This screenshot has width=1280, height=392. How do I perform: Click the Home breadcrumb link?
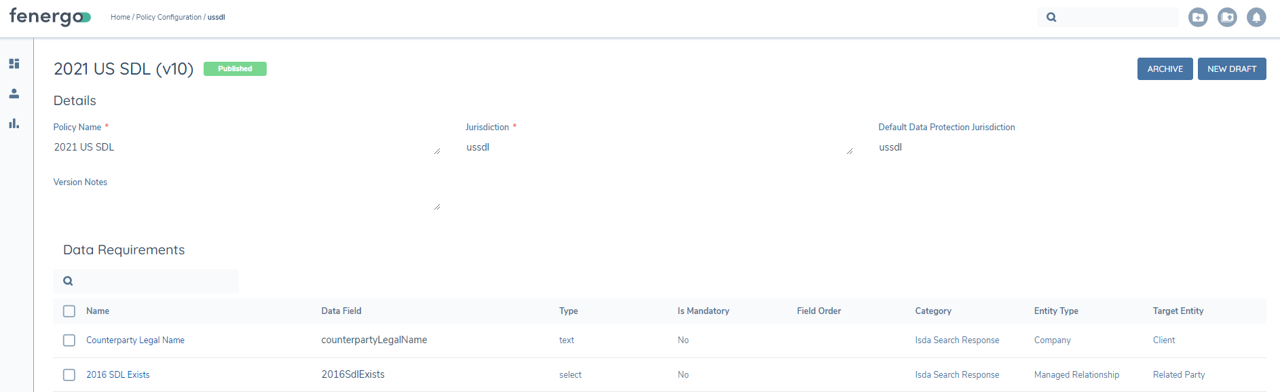[120, 18]
